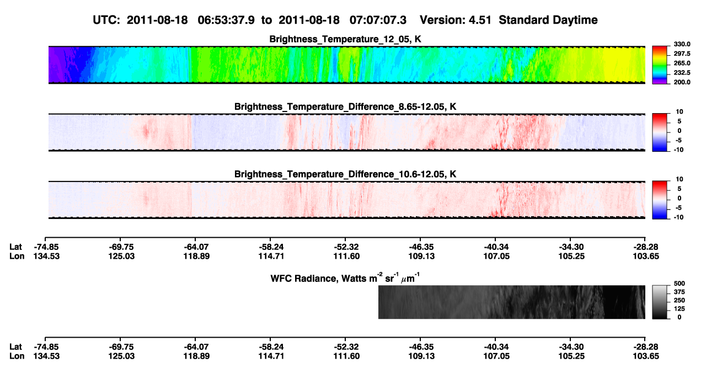Screen dimensions: 717x368
Task: Select the rainbow Brightness Temperature 12_05 image strip
Action: coord(347,65)
